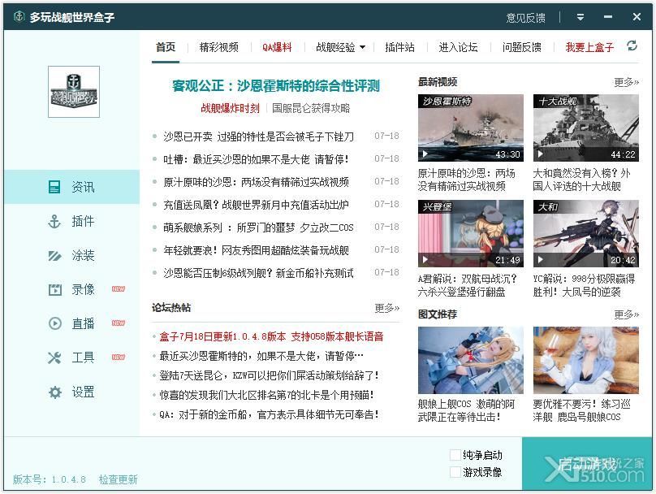Open news item 萌系舰娘系列：所罗门的噩梦
Viewport: 656px width, 494px height.
[258, 227]
